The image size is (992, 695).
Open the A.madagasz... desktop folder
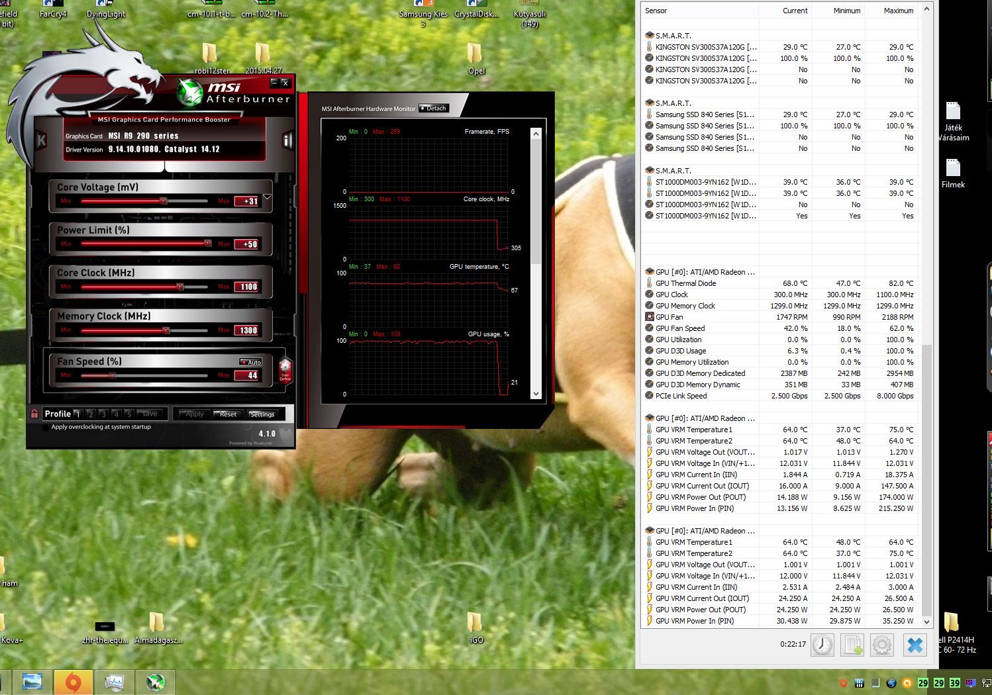pyautogui.click(x=158, y=627)
